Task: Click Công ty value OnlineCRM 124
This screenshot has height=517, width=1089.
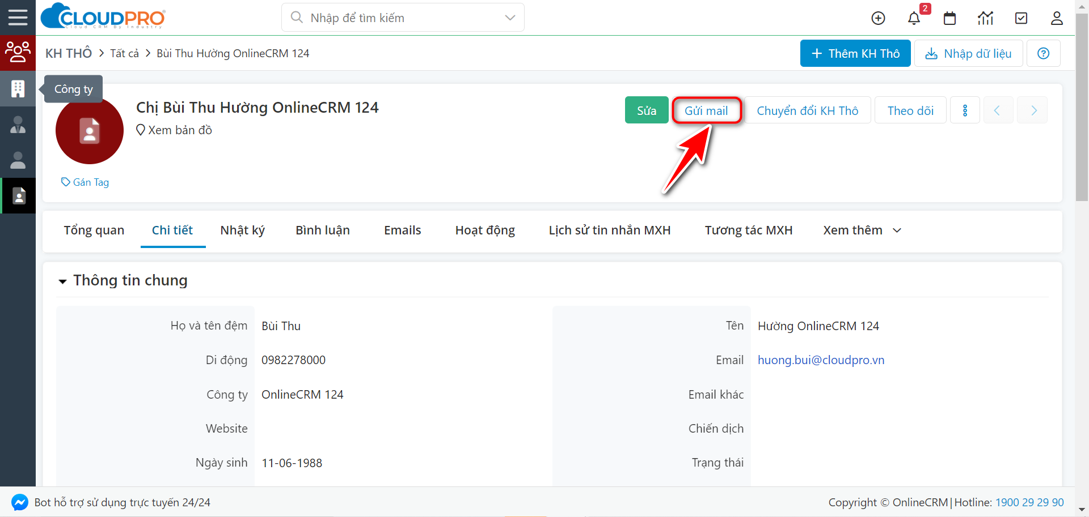Action: [x=302, y=395]
